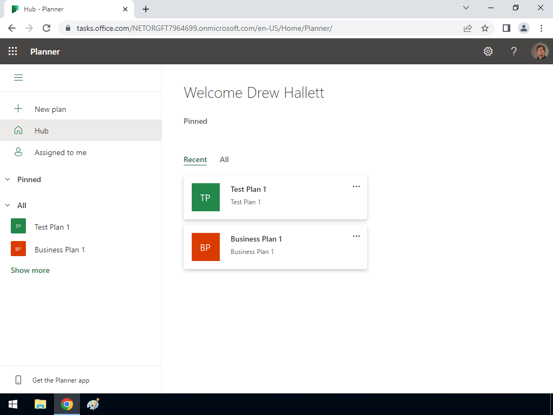The image size is (553, 415).
Task: Open Drew Hallett's account profile picture
Action: click(540, 51)
